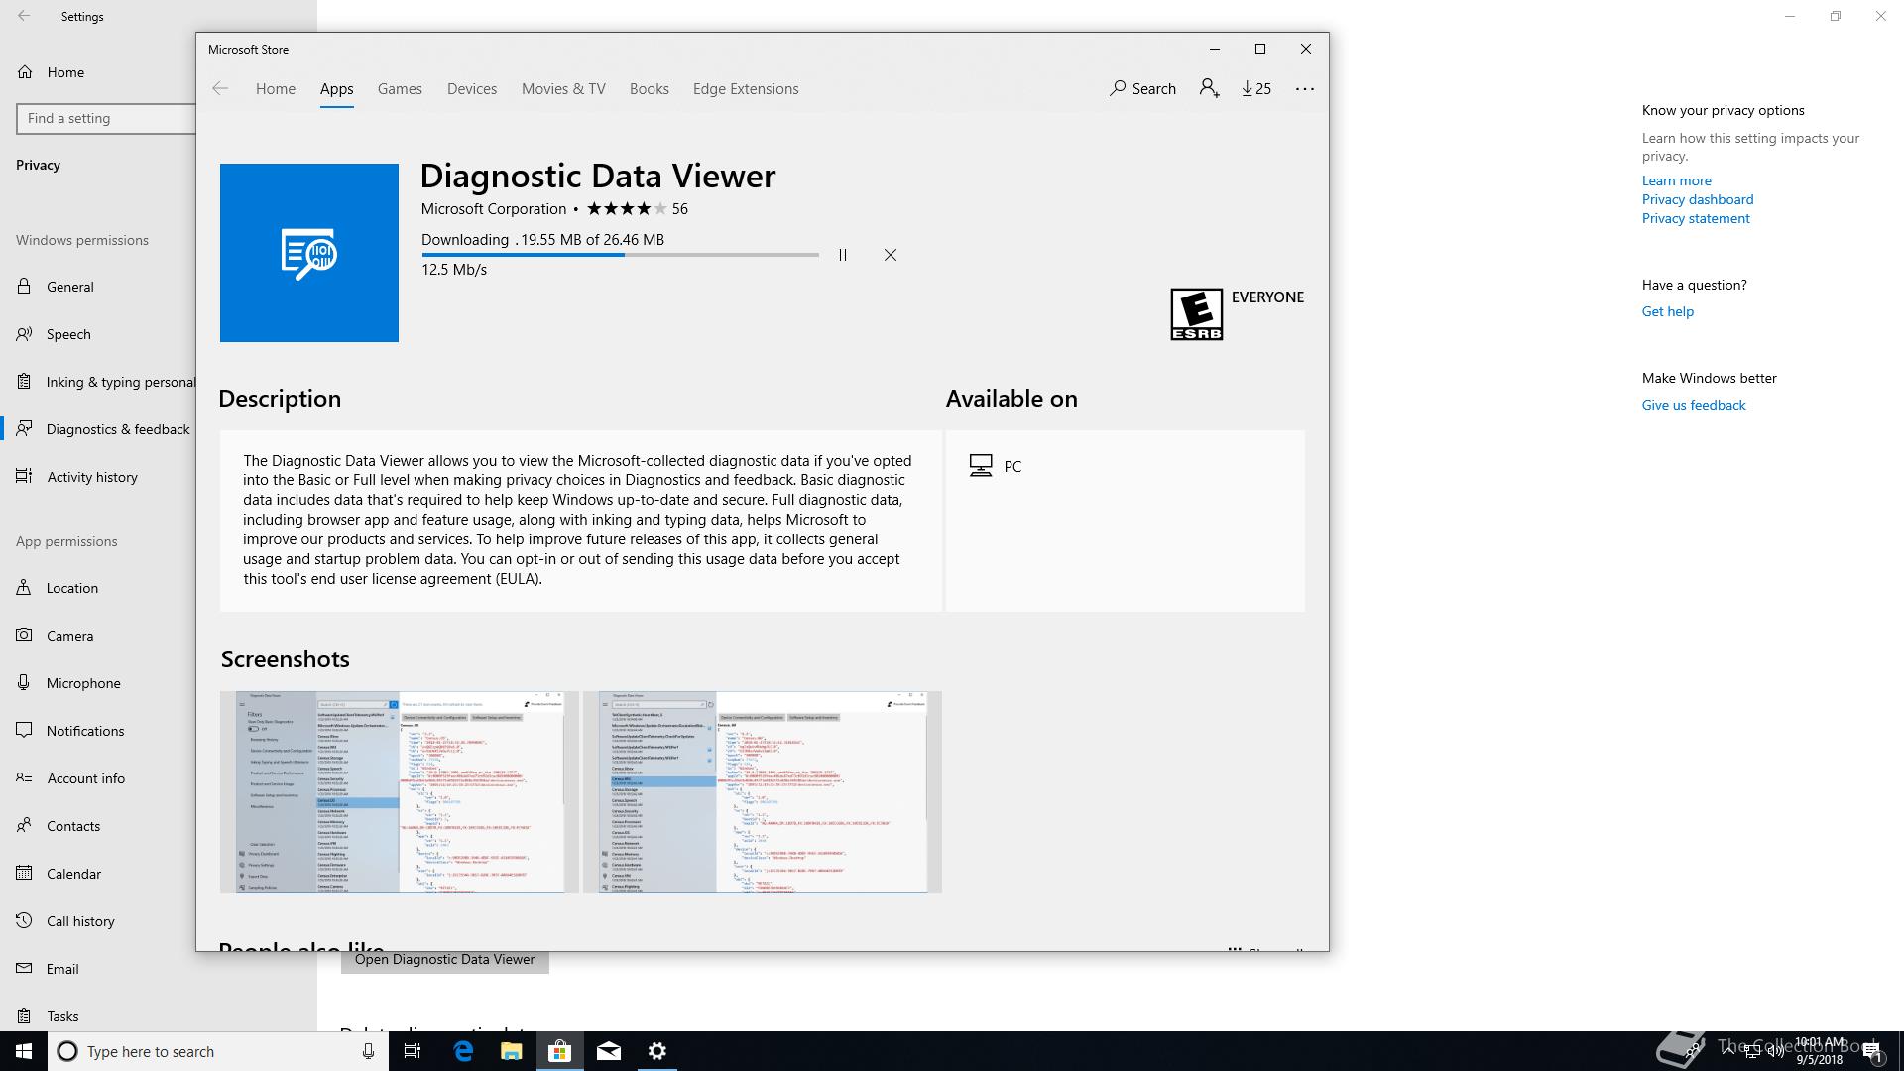This screenshot has width=1904, height=1071.
Task: Switch to Movies & TV tab
Action: point(563,88)
